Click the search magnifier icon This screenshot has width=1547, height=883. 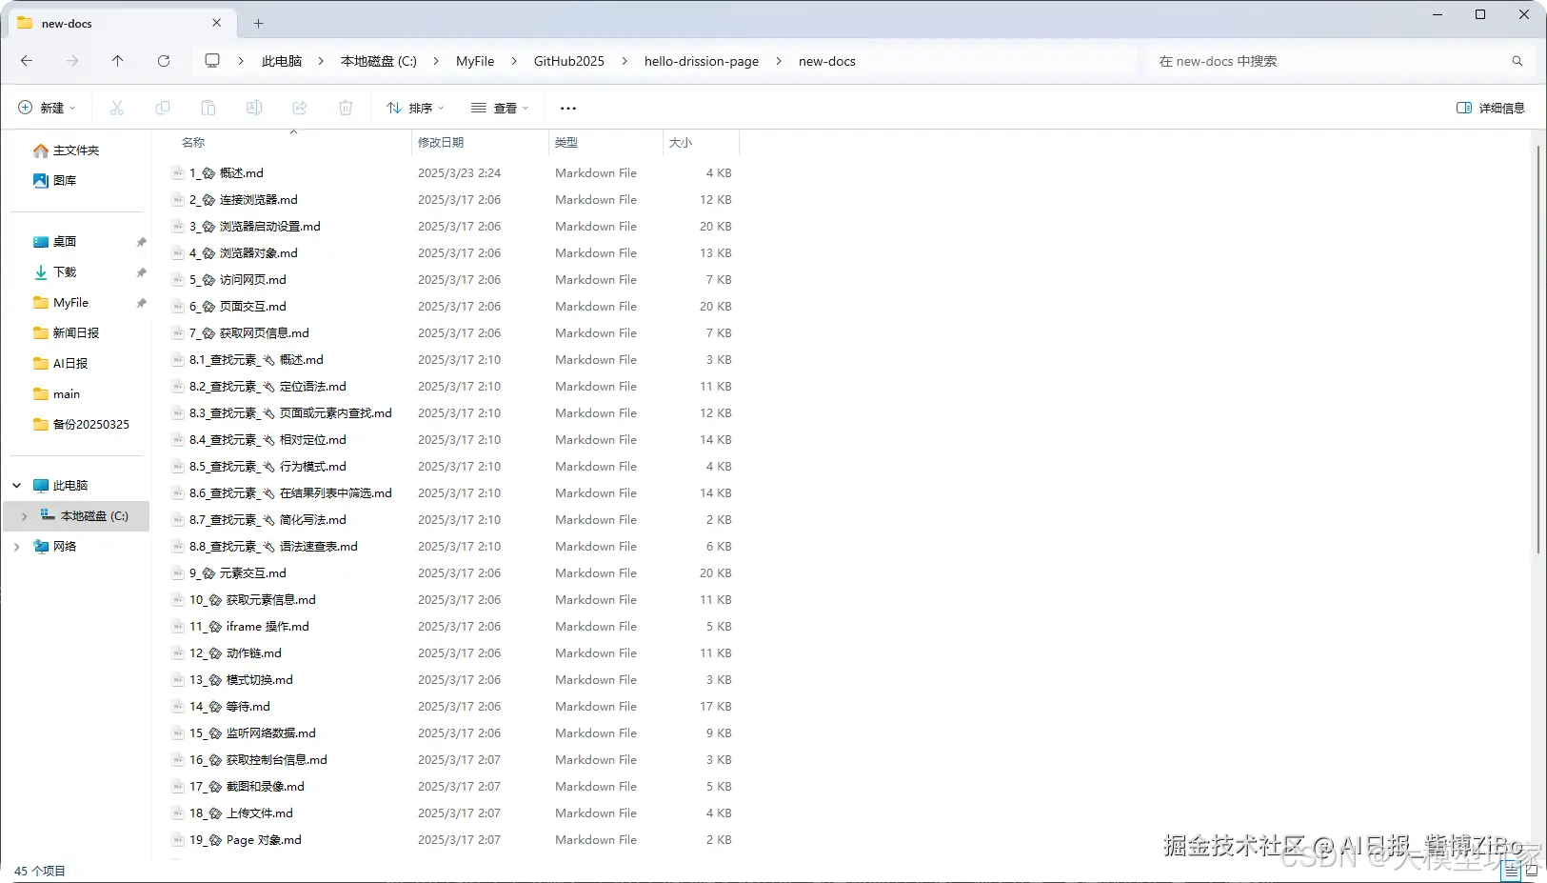[x=1517, y=61]
